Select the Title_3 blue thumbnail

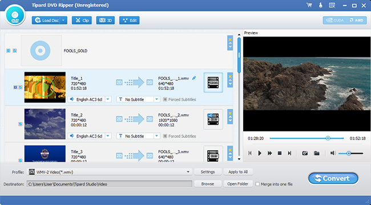45,154
